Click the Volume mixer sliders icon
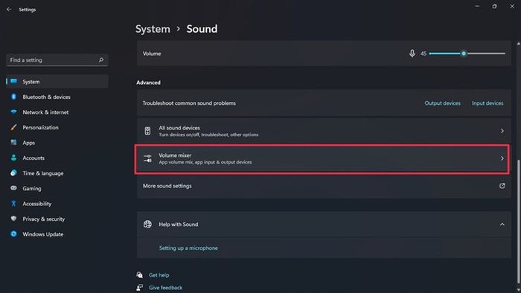Viewport: 521px width, 293px height. pyautogui.click(x=147, y=158)
